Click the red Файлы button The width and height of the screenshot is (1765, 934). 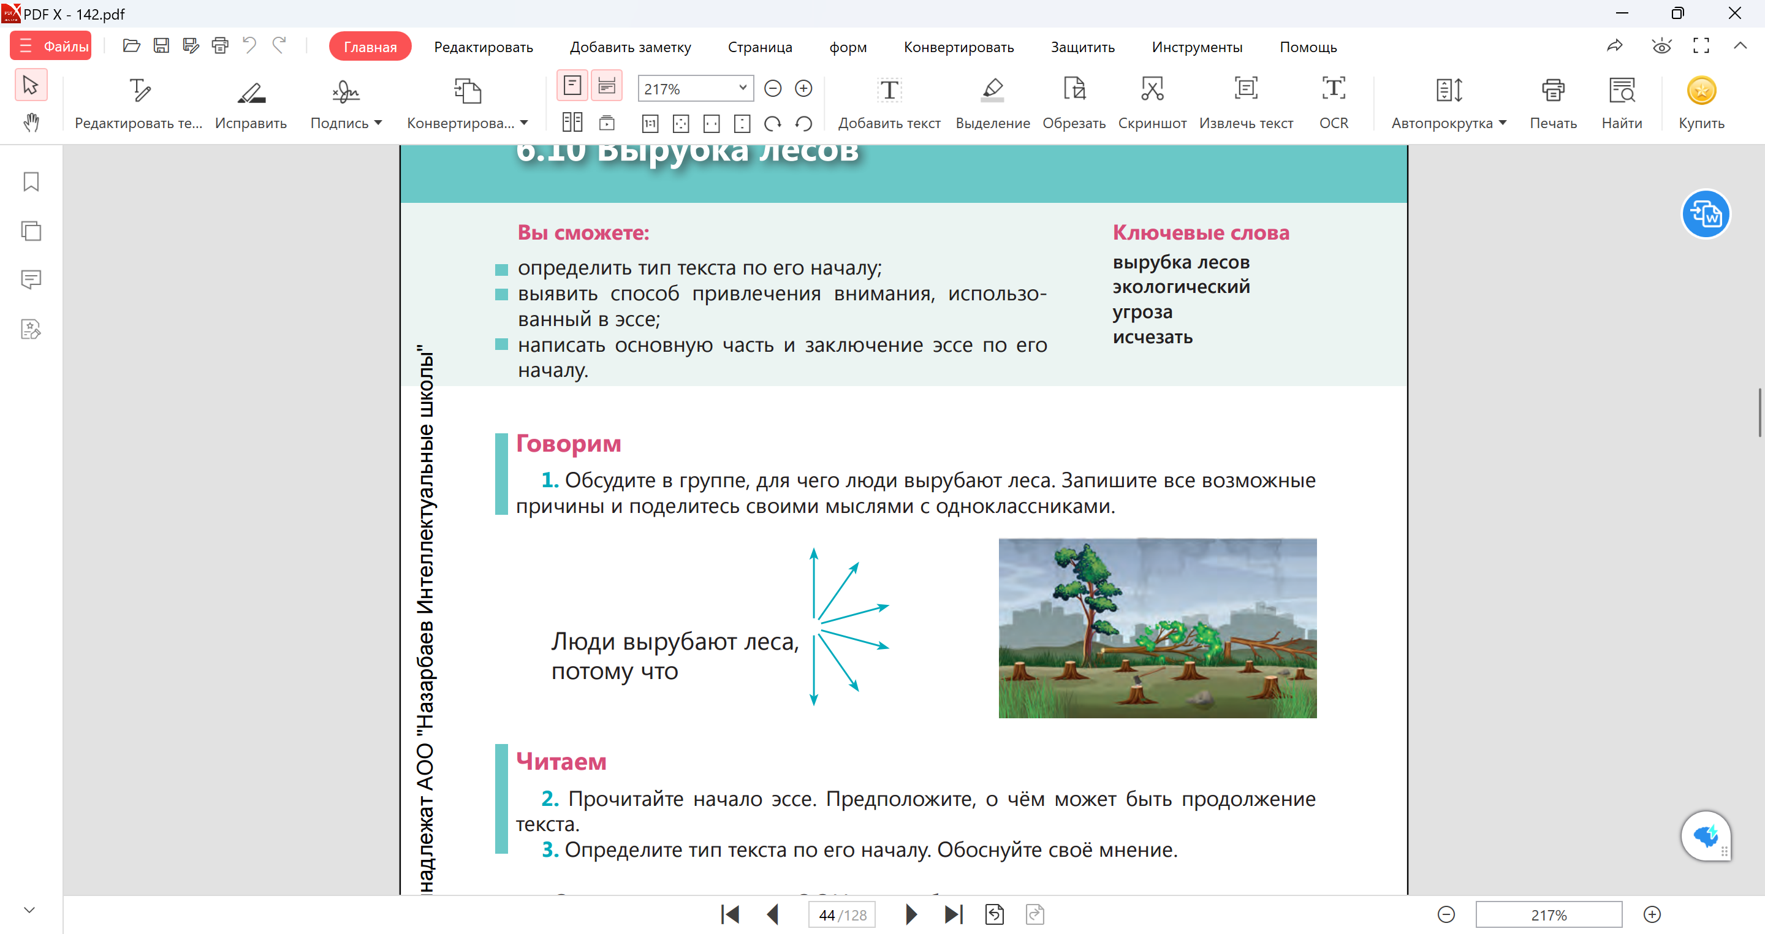pos(52,46)
